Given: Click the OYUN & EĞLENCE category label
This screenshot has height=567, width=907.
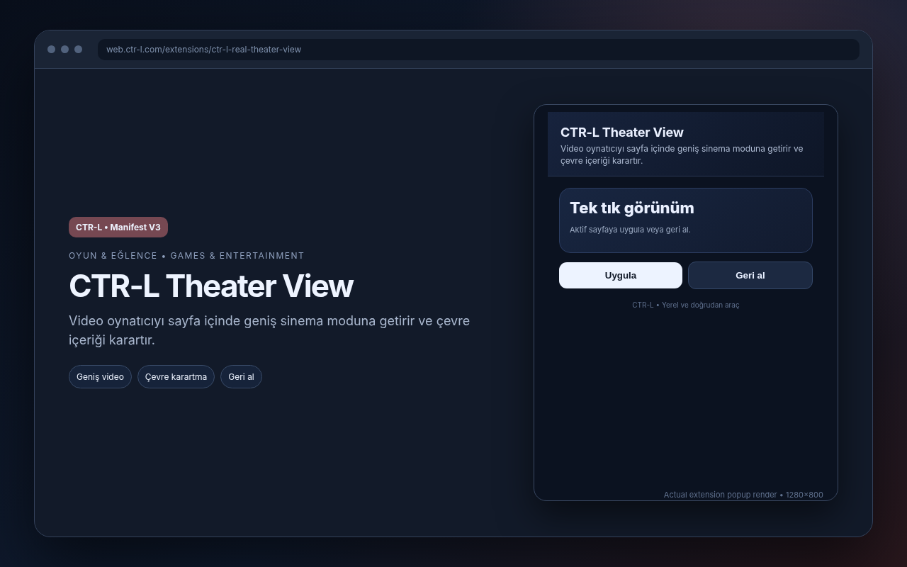Looking at the screenshot, I should tap(186, 256).
